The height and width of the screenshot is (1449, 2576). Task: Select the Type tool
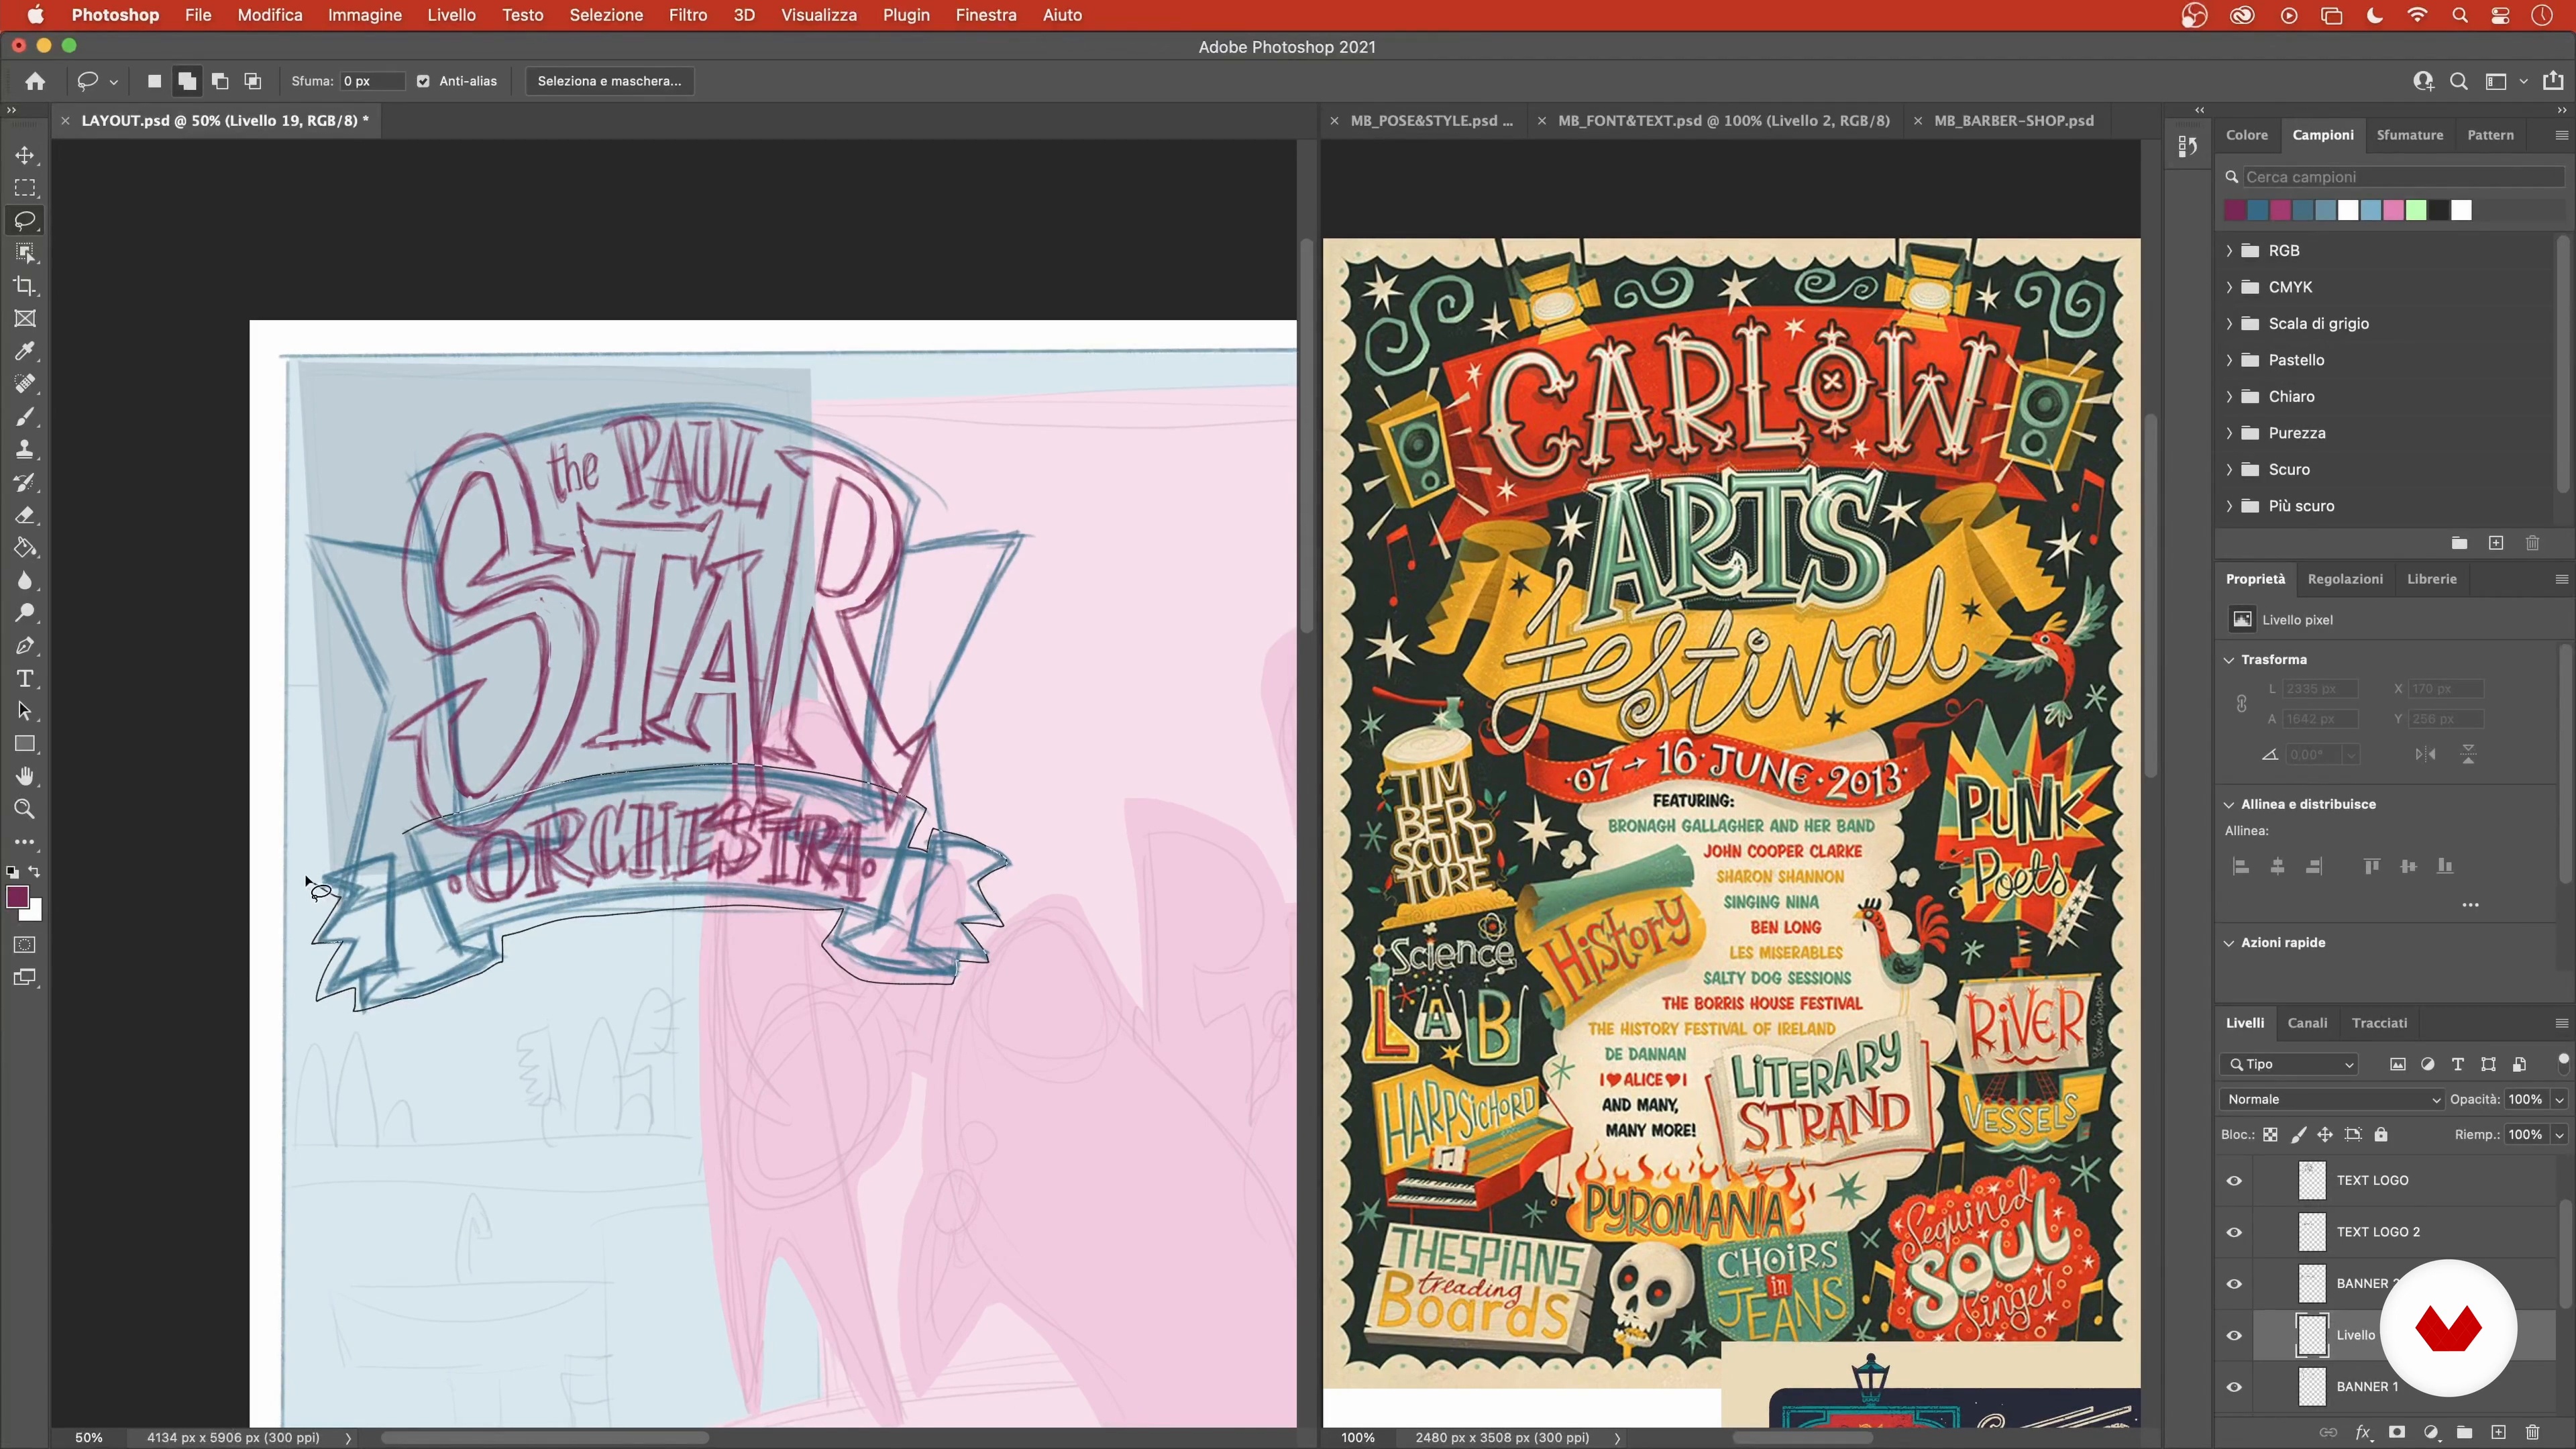25,679
